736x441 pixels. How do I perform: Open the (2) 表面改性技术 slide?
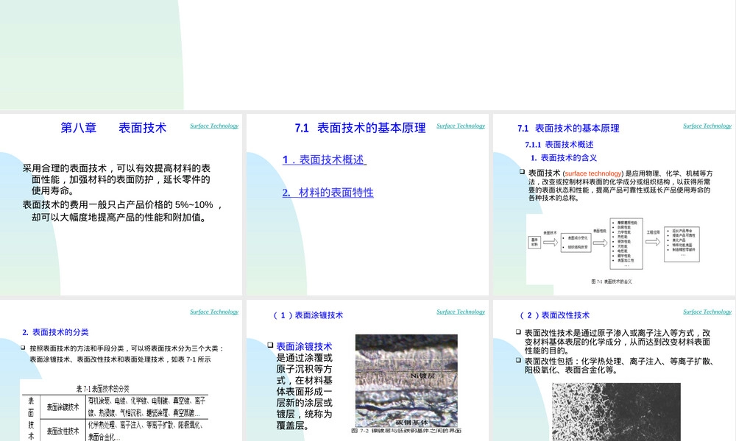click(614, 370)
